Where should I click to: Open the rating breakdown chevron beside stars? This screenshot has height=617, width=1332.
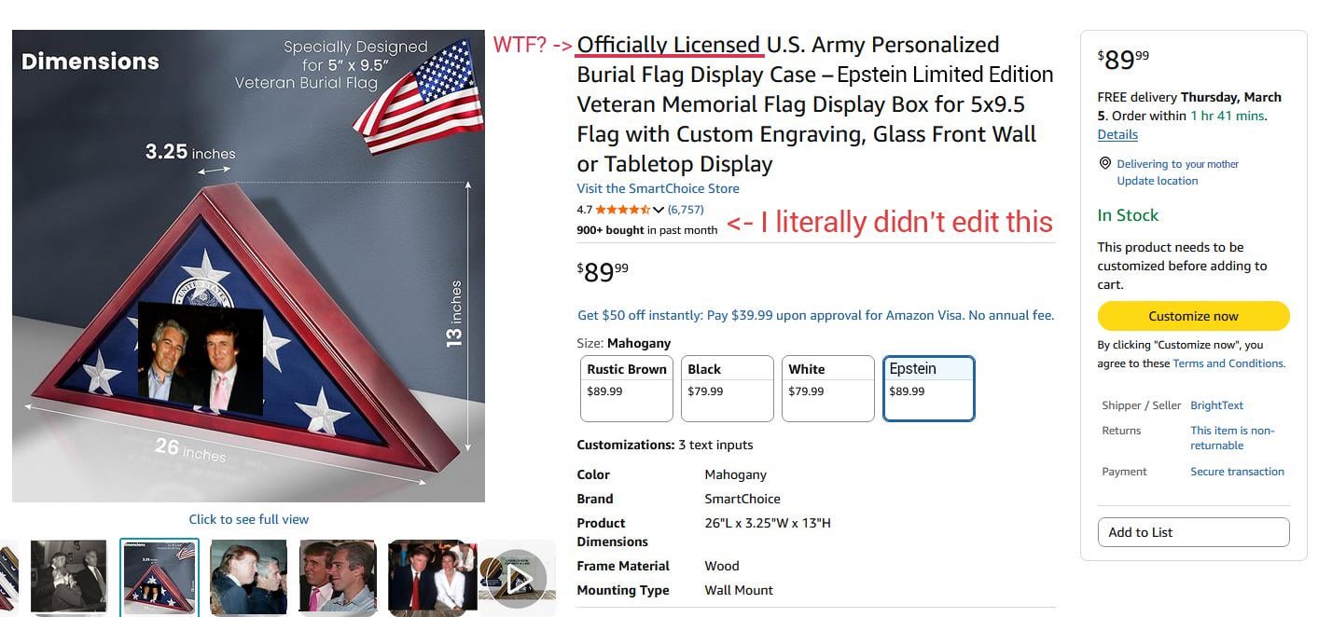click(x=659, y=210)
